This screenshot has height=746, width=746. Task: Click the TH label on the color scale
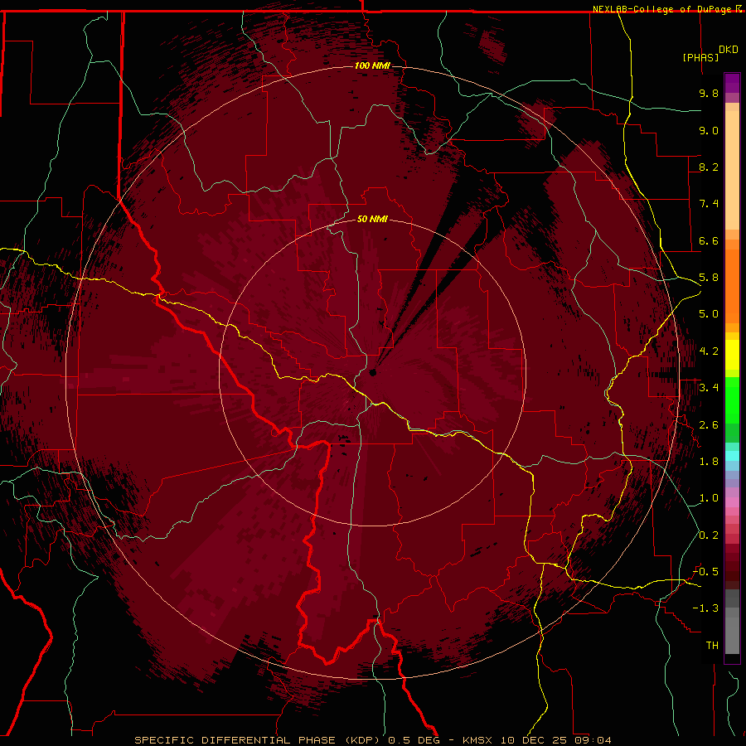pyautogui.click(x=712, y=646)
